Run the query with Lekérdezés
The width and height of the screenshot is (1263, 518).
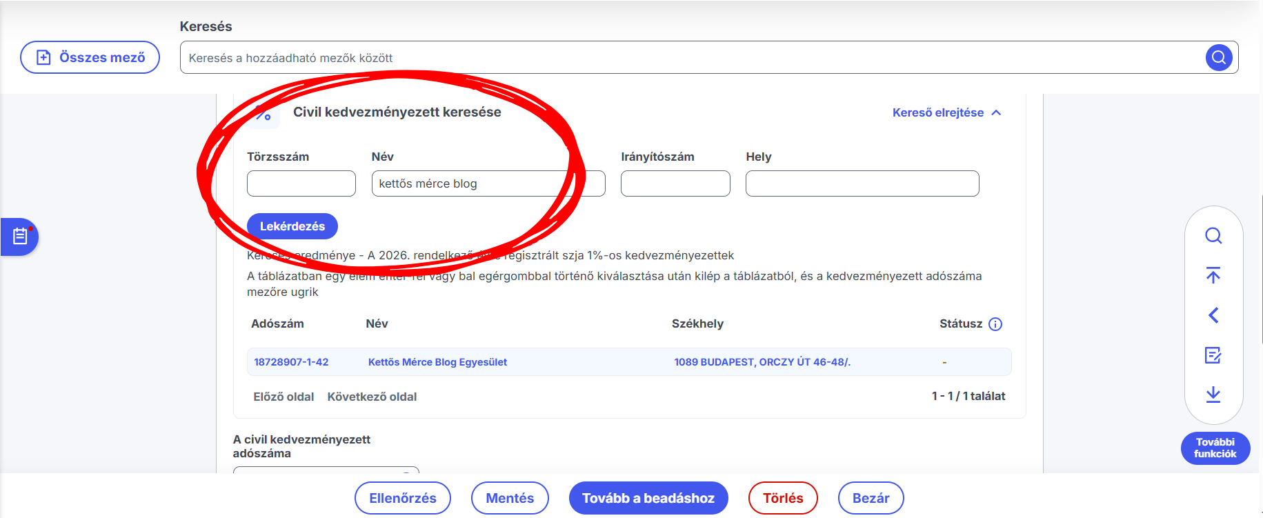click(292, 226)
